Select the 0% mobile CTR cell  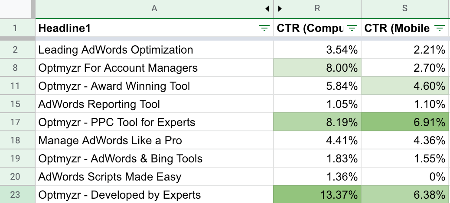point(405,177)
